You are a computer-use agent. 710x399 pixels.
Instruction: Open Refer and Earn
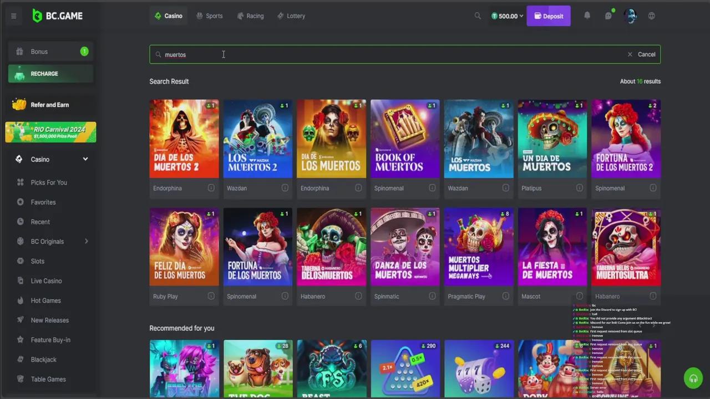click(50, 105)
